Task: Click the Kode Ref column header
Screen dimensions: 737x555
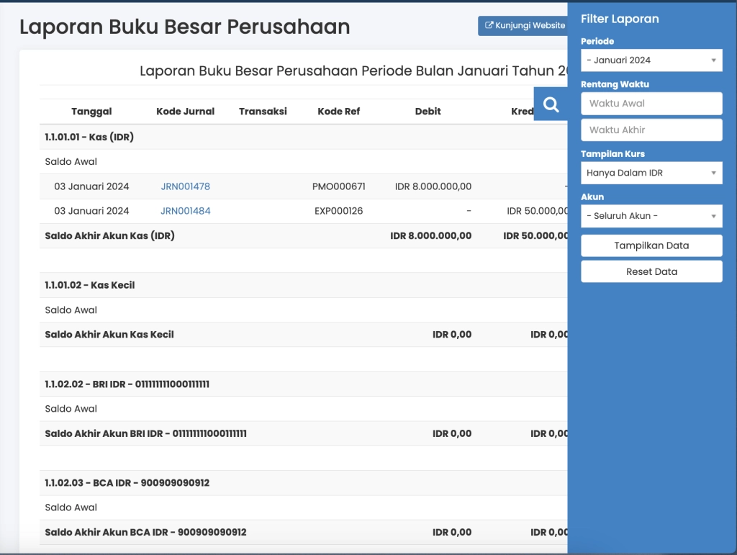Action: [338, 112]
